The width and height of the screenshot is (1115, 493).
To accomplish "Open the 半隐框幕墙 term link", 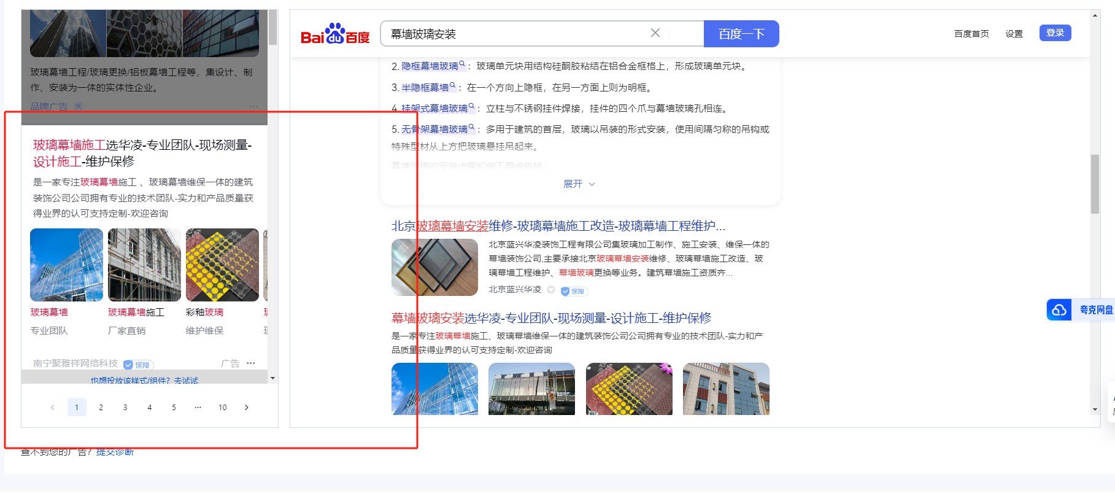I will click(425, 88).
